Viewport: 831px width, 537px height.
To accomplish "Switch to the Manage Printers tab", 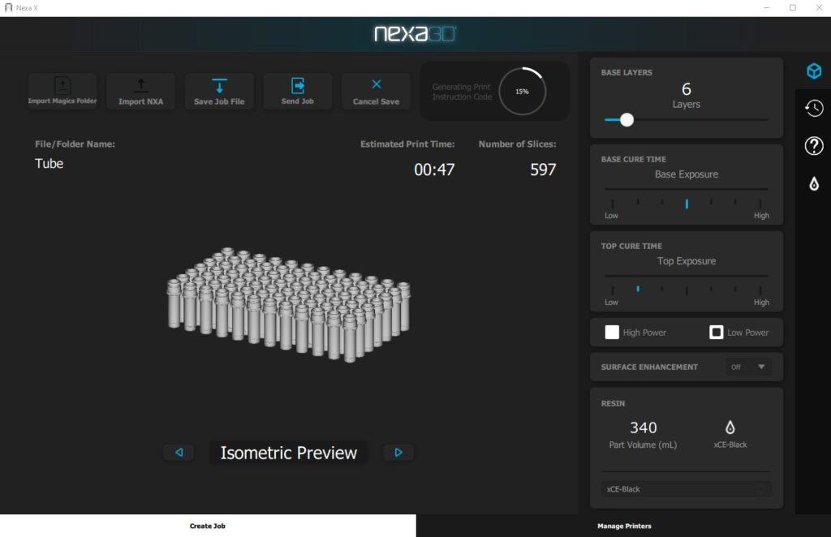I will coord(623,526).
